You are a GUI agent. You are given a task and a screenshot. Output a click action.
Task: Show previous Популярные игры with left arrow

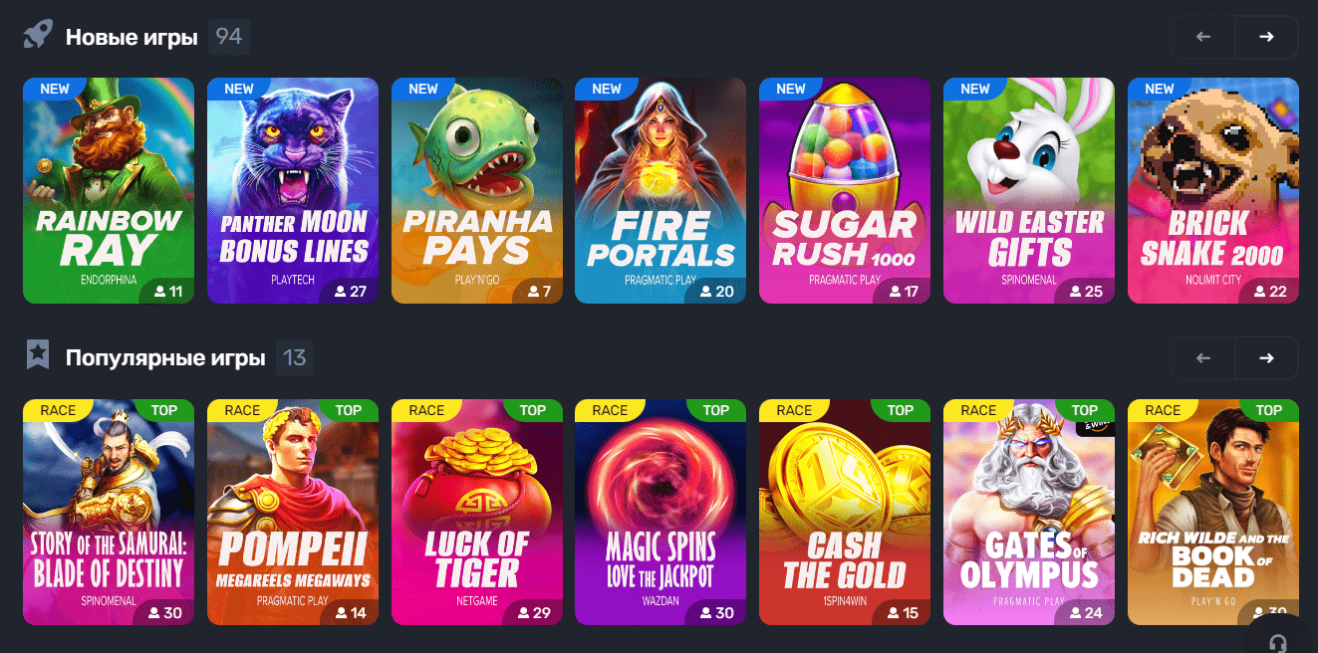1202,357
